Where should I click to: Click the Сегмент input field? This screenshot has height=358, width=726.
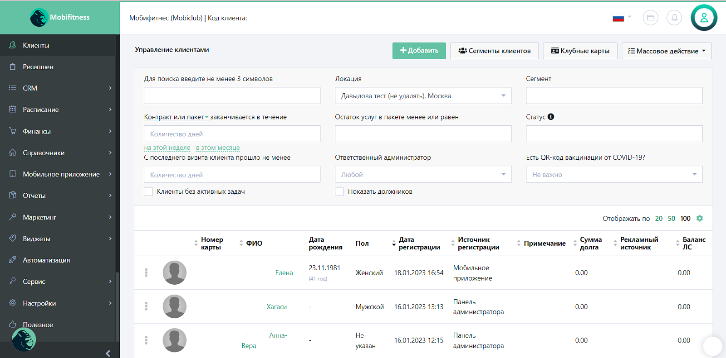click(614, 95)
